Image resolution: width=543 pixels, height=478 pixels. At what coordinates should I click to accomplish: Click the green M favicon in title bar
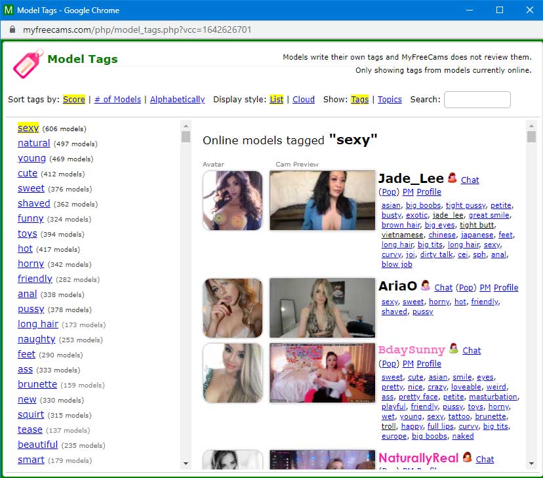click(8, 10)
